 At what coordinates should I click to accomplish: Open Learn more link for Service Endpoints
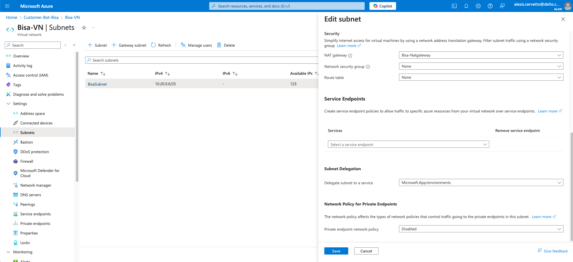(x=550, y=111)
